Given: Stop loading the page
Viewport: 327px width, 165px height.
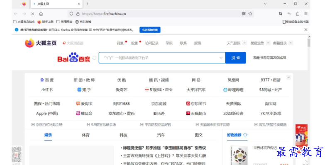Looking at the screenshot, I should click(x=33, y=14).
